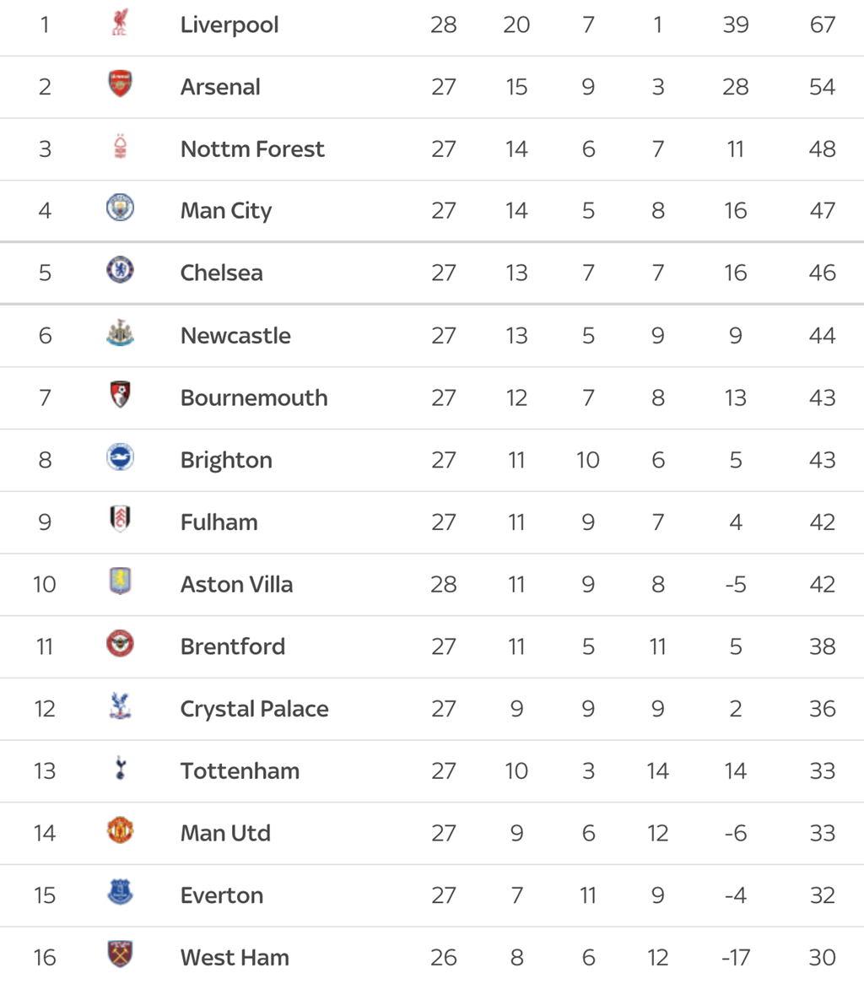This screenshot has width=864, height=984.
Task: Click the Chelsea club badge
Action: [120, 270]
